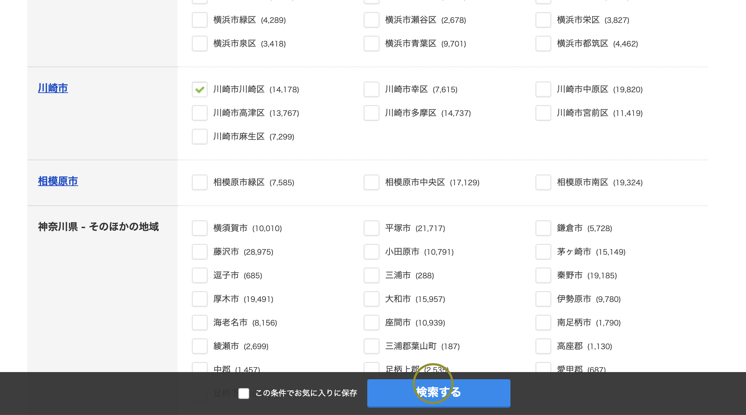Select the 鎌倉市 checkbox
Image resolution: width=746 pixels, height=415 pixels.
543,228
